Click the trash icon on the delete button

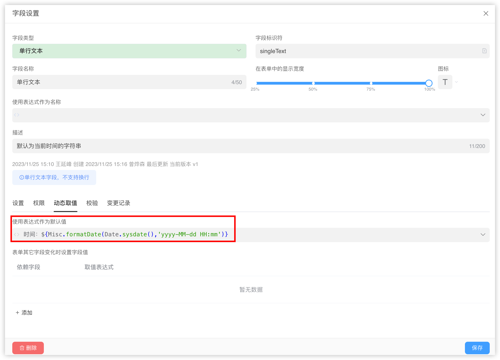pyautogui.click(x=22, y=348)
